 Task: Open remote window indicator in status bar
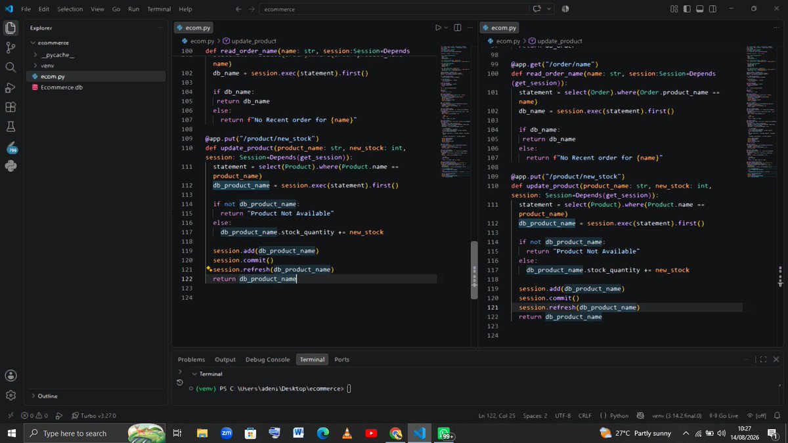(x=10, y=415)
